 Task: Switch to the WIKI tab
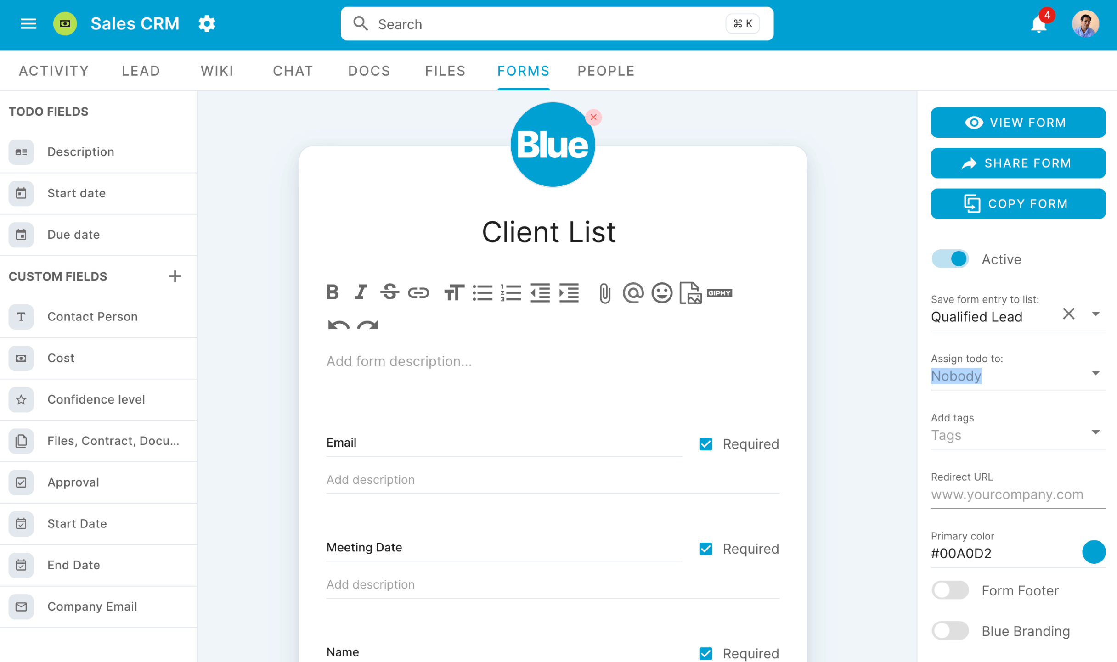[x=217, y=71]
